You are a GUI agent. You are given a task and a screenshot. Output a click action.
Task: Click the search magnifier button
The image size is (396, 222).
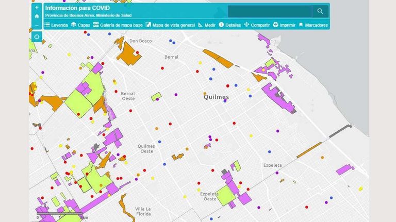[320, 11]
